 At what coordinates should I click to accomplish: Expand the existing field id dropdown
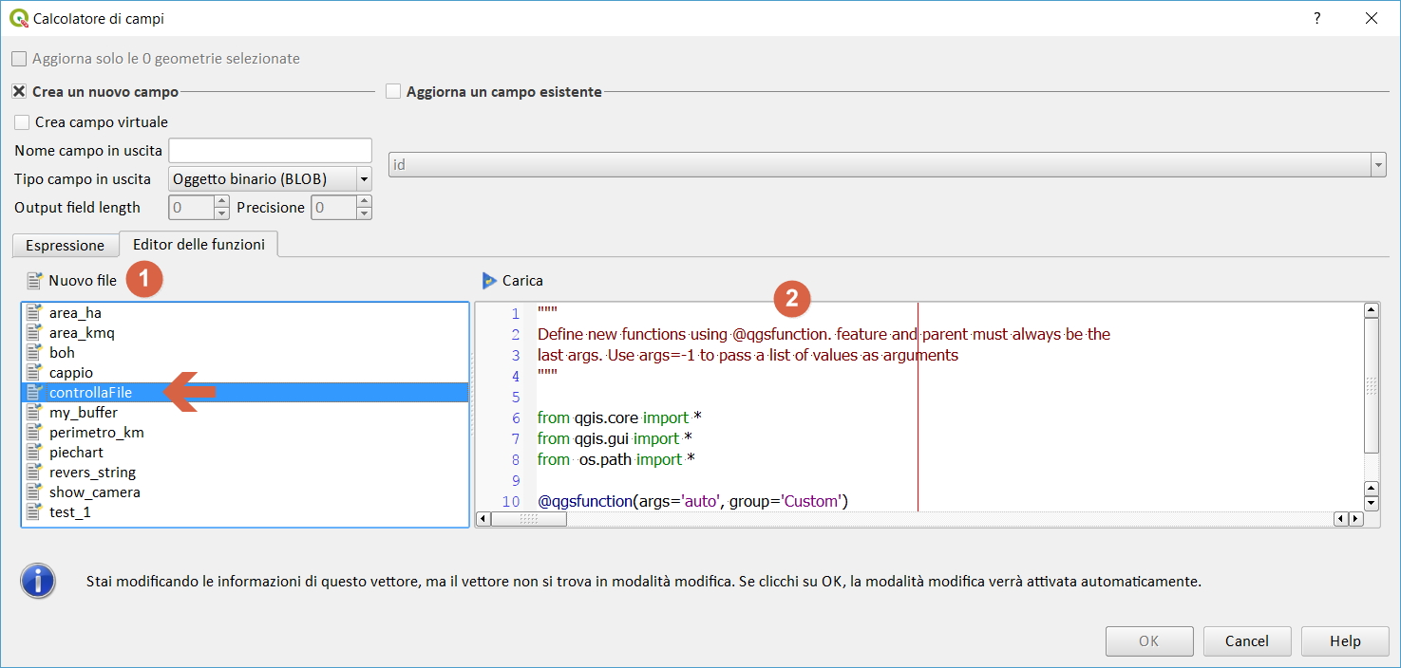click(x=1378, y=165)
